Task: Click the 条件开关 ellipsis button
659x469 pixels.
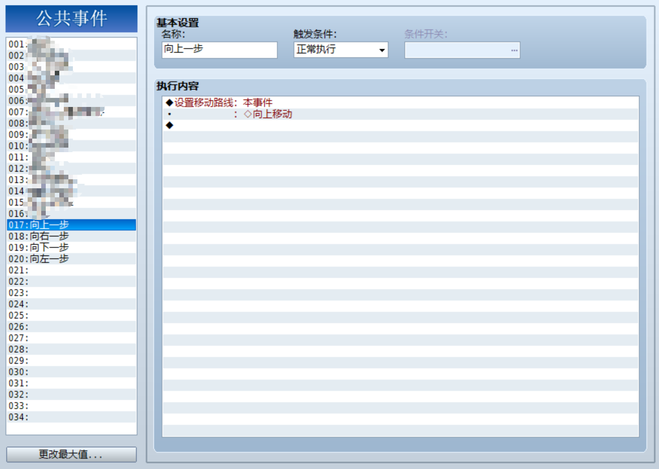Action: point(514,50)
